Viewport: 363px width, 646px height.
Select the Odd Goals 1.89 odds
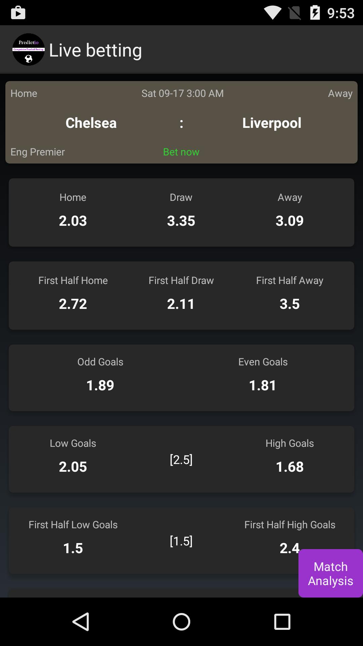(100, 385)
